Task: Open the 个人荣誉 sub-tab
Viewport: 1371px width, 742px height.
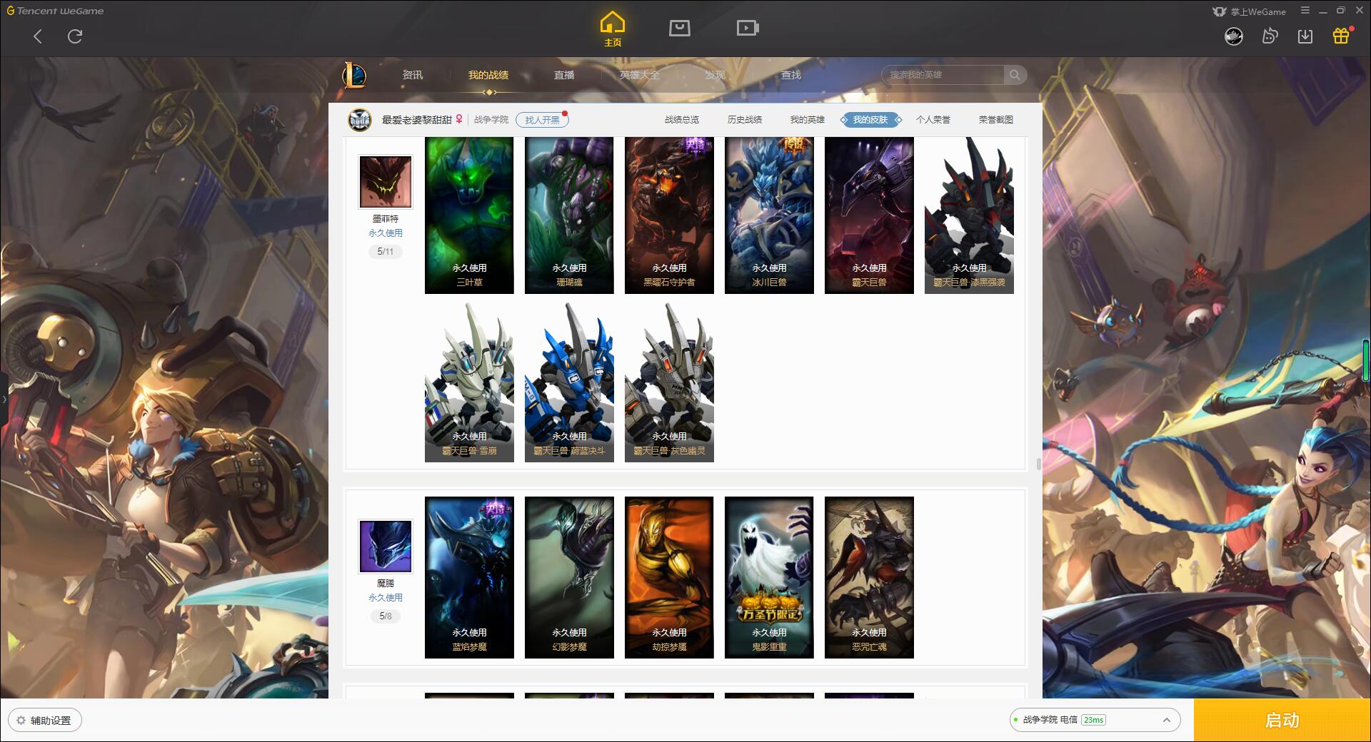Action: click(933, 120)
